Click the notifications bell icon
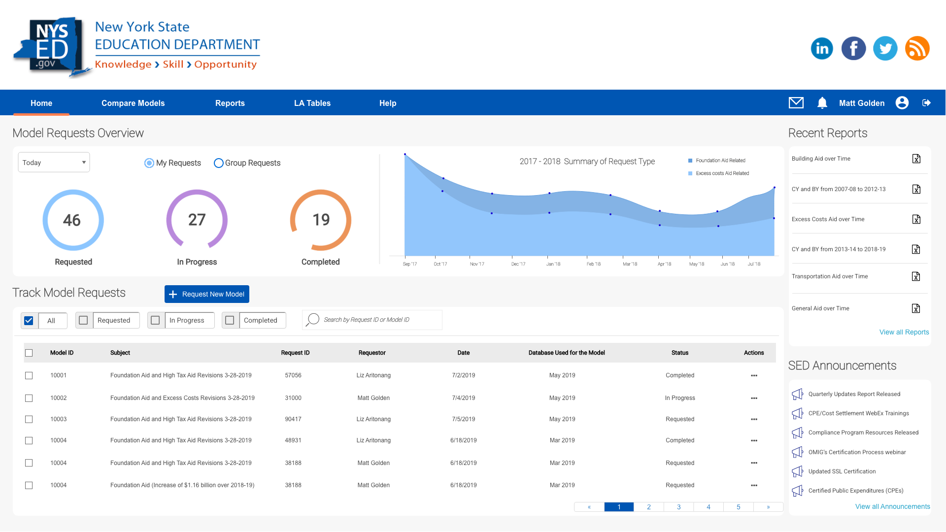 [x=822, y=103]
